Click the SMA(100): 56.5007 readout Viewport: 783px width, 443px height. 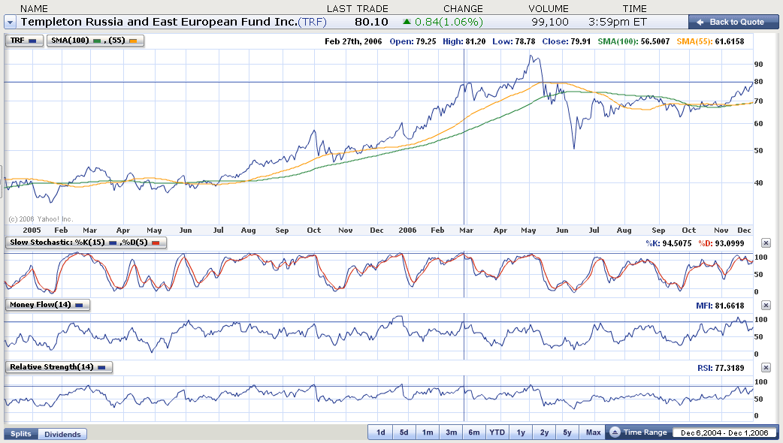click(x=633, y=41)
